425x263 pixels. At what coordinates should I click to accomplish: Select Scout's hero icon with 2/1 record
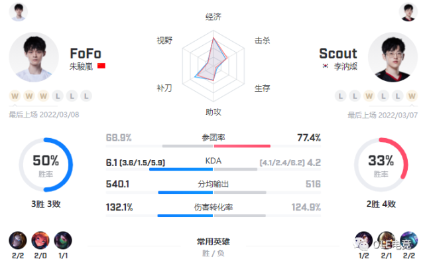click(x=387, y=240)
